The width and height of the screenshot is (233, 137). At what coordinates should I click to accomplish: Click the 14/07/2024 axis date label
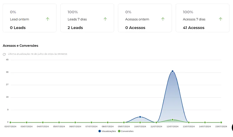[205, 126]
